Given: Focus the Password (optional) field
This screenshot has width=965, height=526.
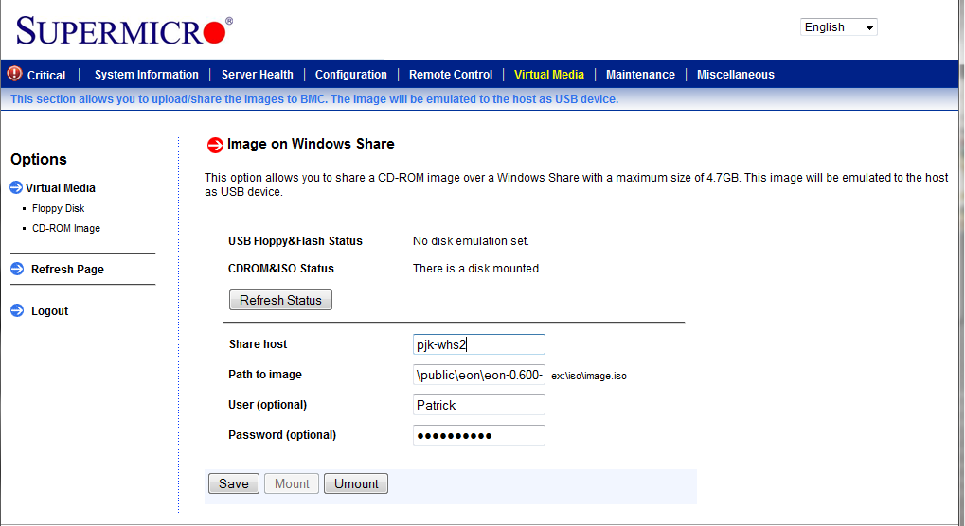Looking at the screenshot, I should [479, 435].
